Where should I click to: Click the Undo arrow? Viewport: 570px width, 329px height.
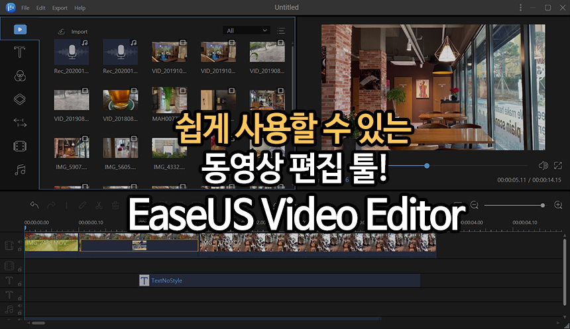[x=34, y=205]
